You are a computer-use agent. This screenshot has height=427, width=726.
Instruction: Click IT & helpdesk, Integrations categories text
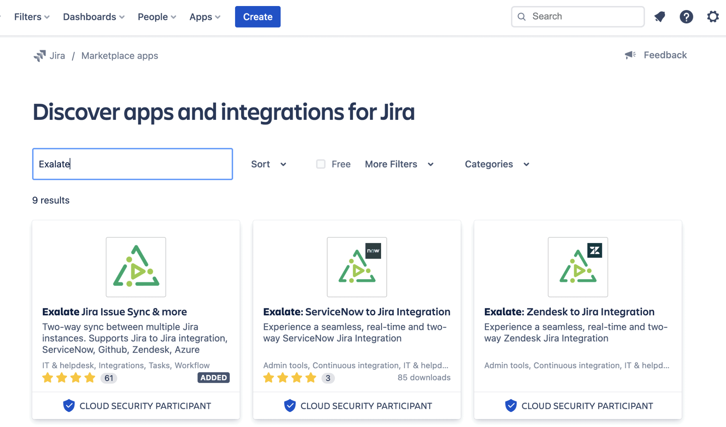click(x=126, y=365)
